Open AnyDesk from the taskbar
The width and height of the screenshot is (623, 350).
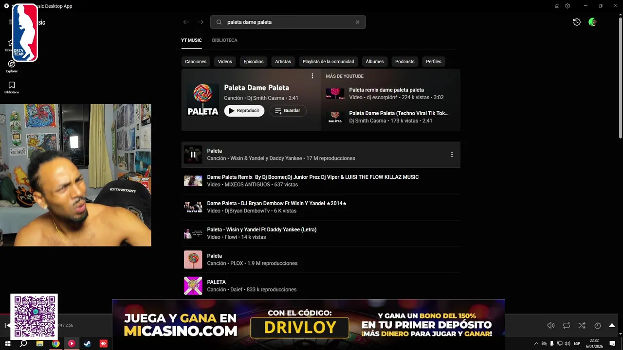point(103,344)
